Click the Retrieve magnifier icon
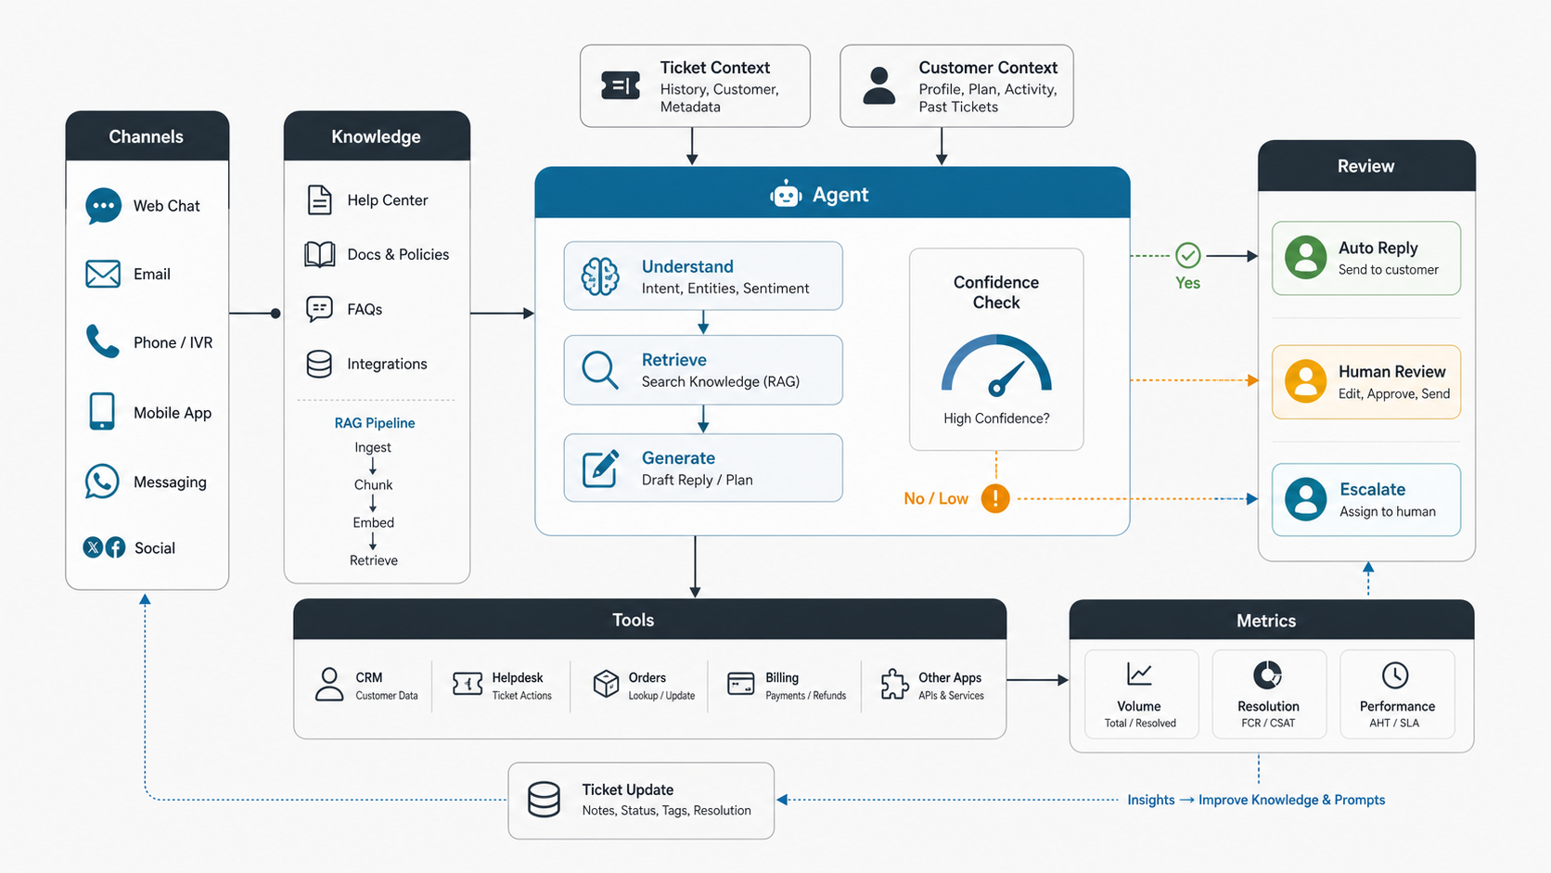 click(x=600, y=369)
